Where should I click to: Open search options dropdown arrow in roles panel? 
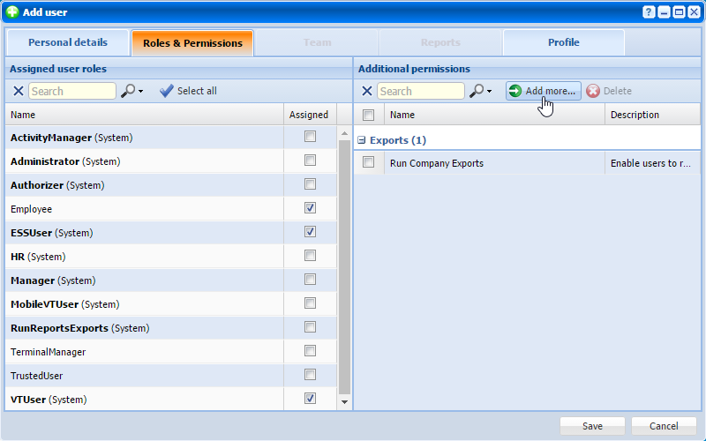click(141, 92)
